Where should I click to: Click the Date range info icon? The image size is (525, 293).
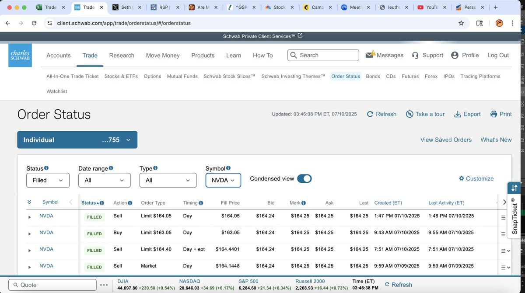point(111,168)
